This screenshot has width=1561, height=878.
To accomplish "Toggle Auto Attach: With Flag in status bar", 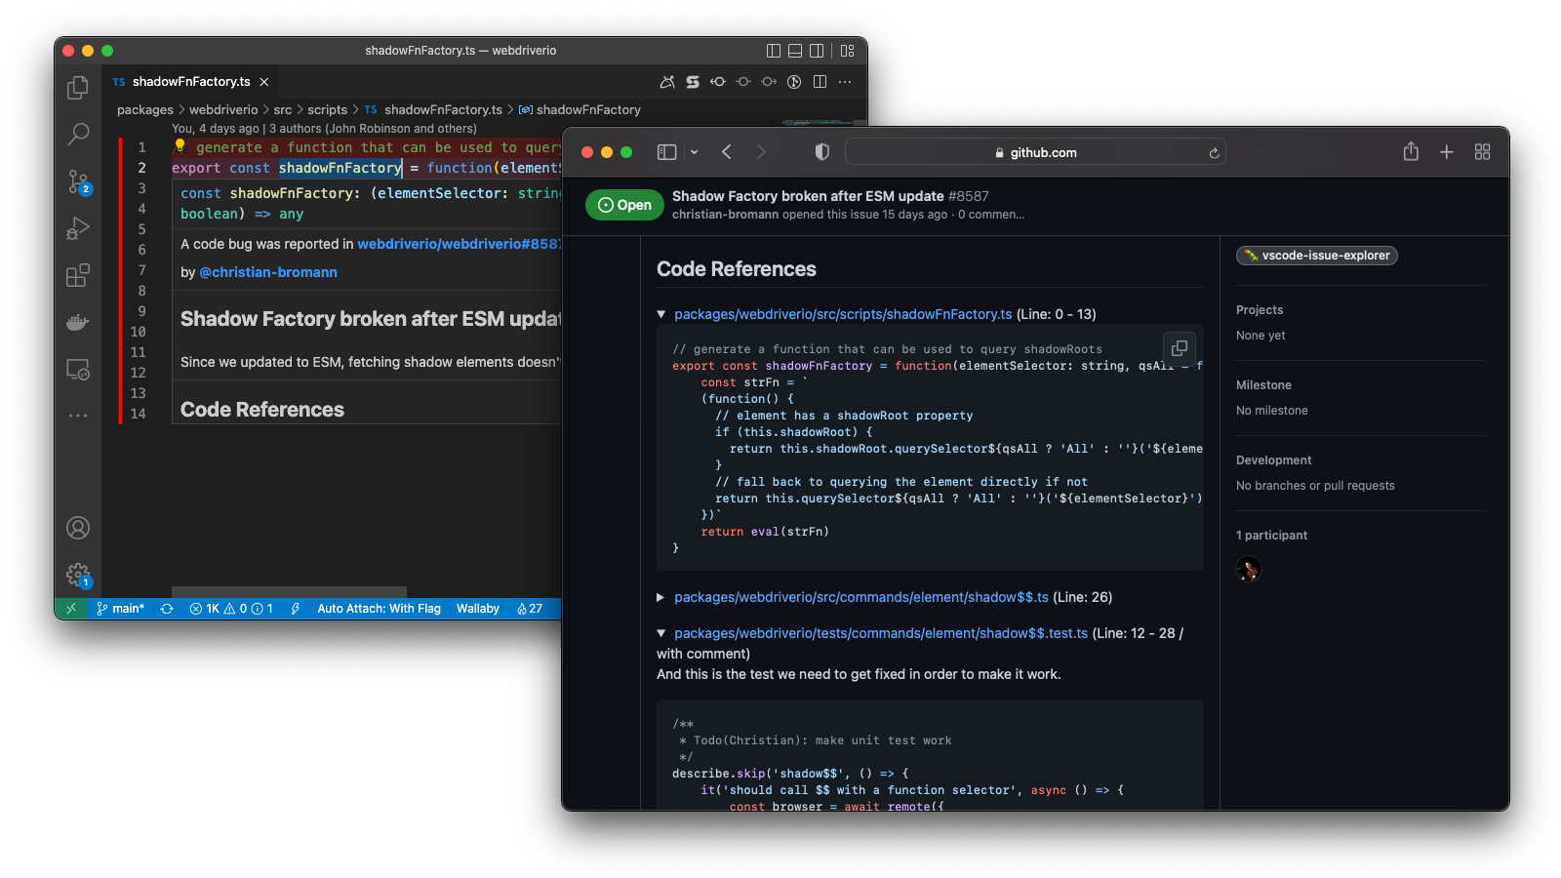I will pyautogui.click(x=379, y=608).
